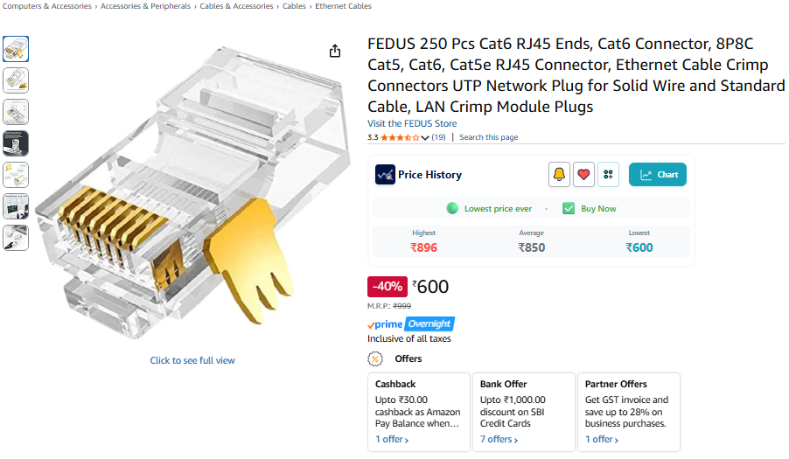Click the red heart wishlist icon
Image resolution: width=789 pixels, height=459 pixels.
tap(583, 175)
